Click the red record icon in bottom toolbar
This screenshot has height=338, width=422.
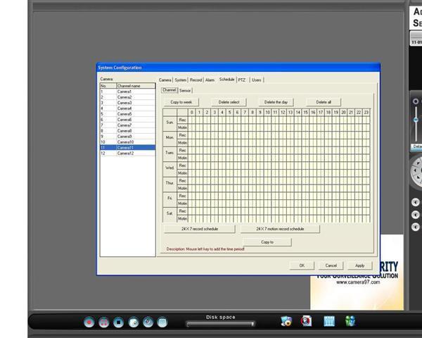tap(89, 322)
